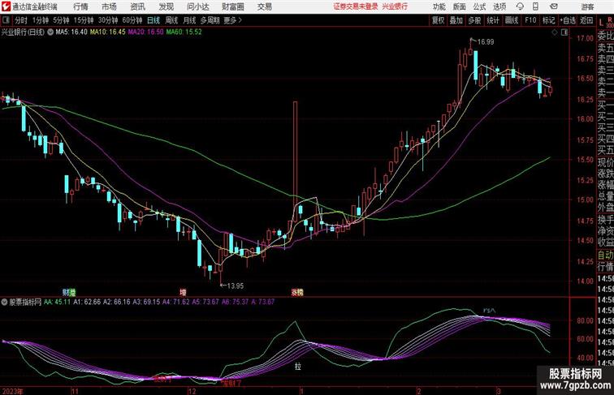
Task: Click the MA5: 16.40 indicator label
Action: pos(71,32)
